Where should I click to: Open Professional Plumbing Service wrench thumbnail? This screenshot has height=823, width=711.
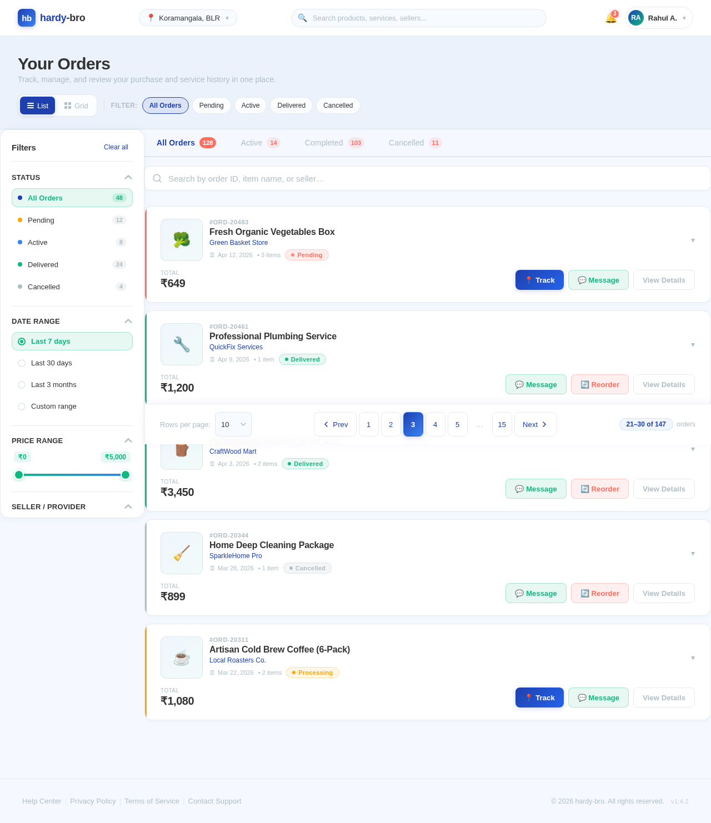(x=182, y=344)
